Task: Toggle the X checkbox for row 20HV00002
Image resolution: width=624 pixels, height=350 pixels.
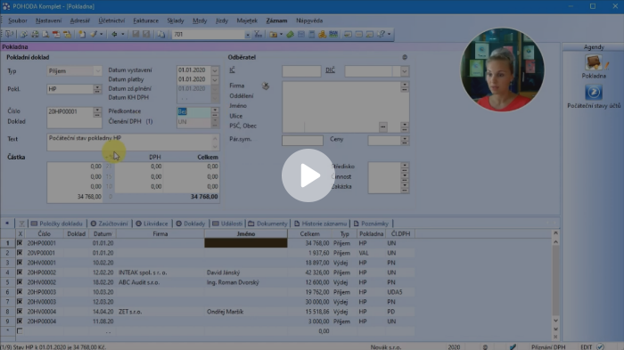Action: tap(20, 282)
